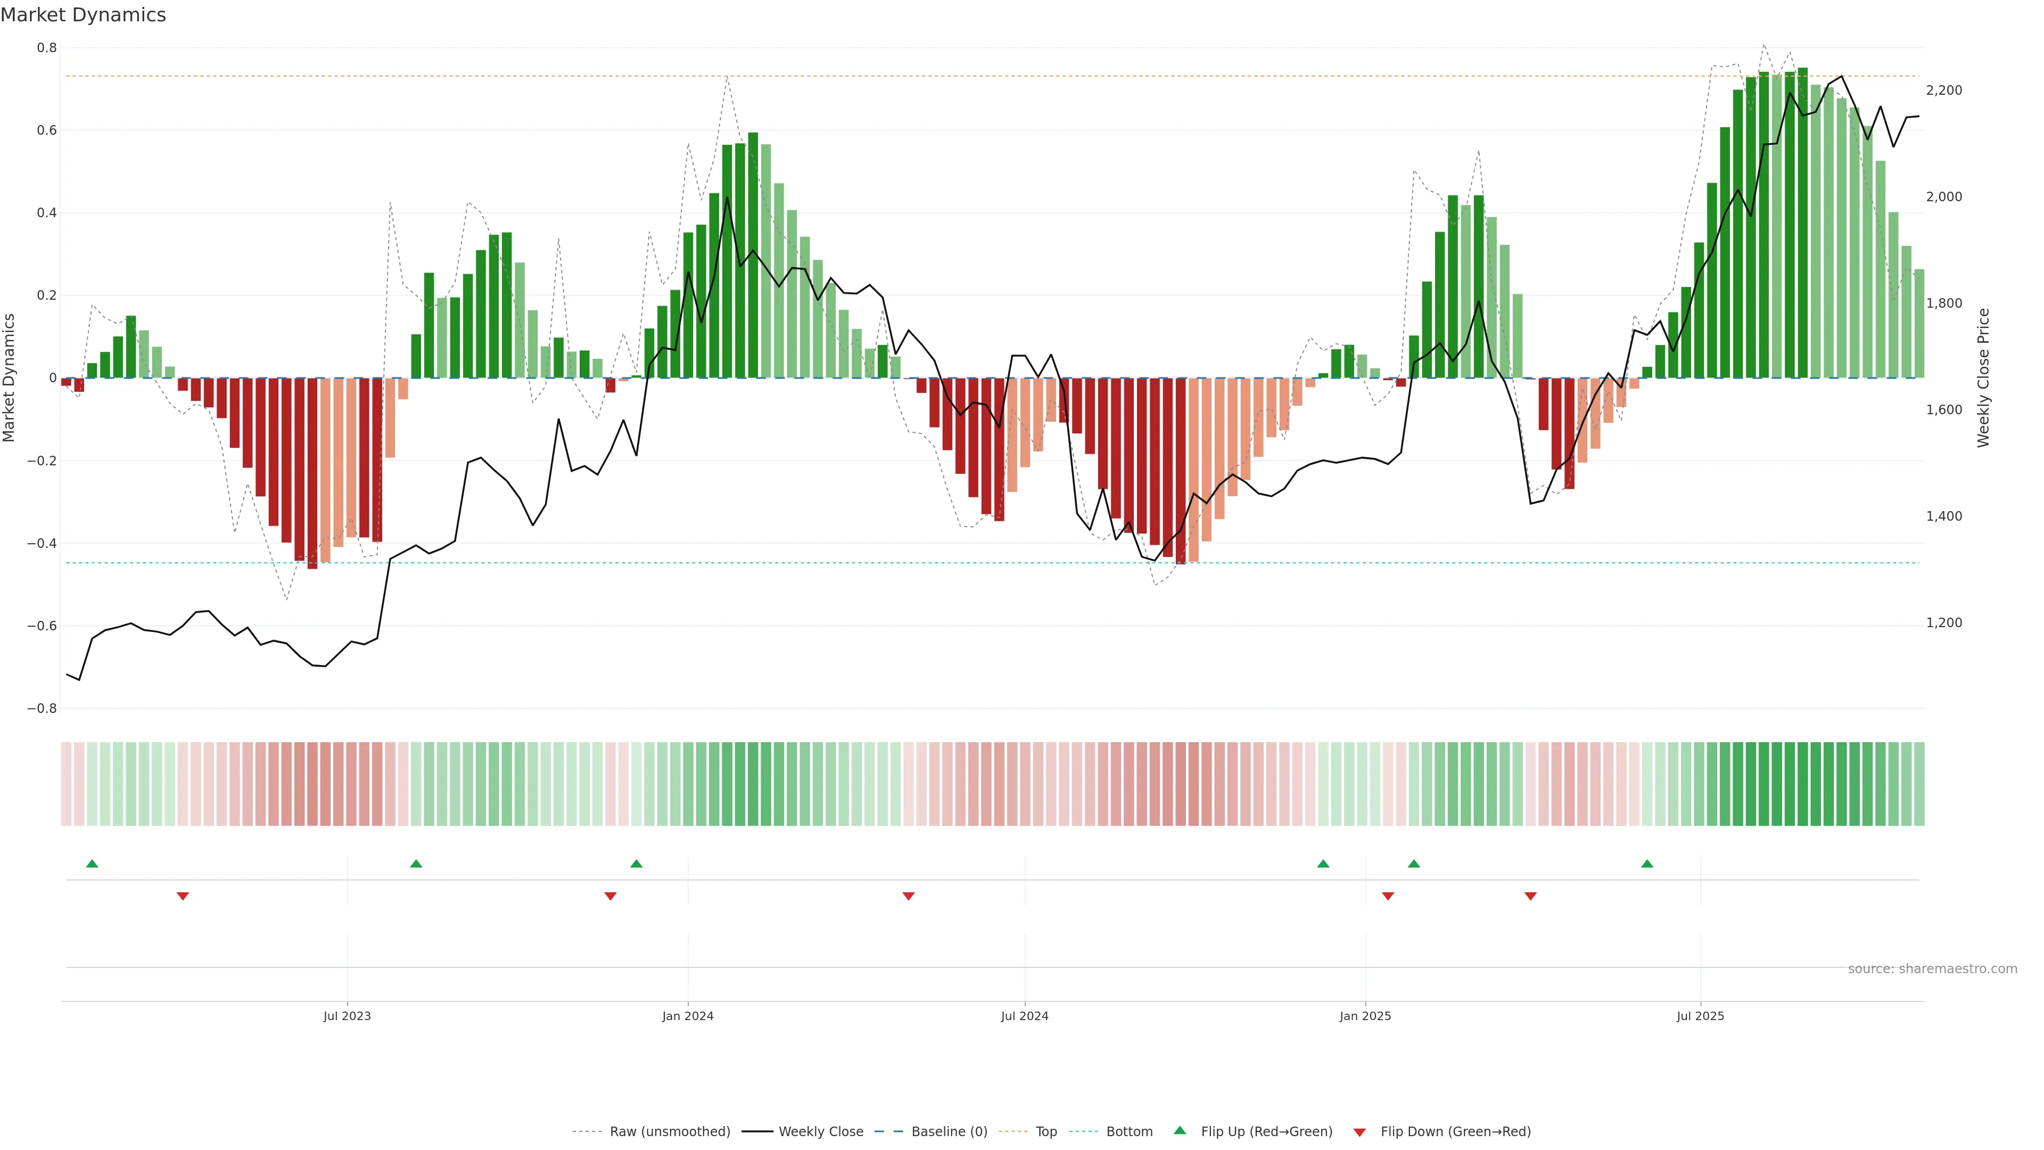Click the Flip Down marker between Jan and Jul 2024
The width and height of the screenshot is (2044, 1150).
tap(909, 896)
